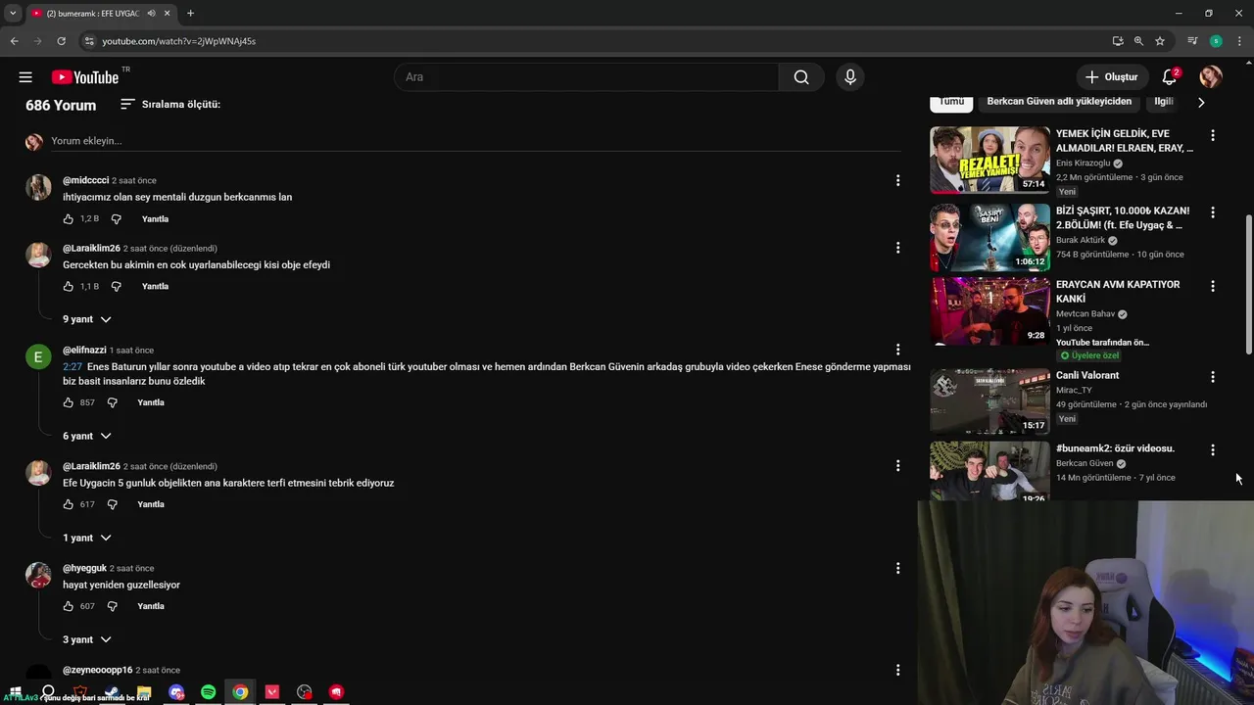Open the Enis Kirazoglu channel link
The width and height of the screenshot is (1254, 705).
click(1083, 164)
